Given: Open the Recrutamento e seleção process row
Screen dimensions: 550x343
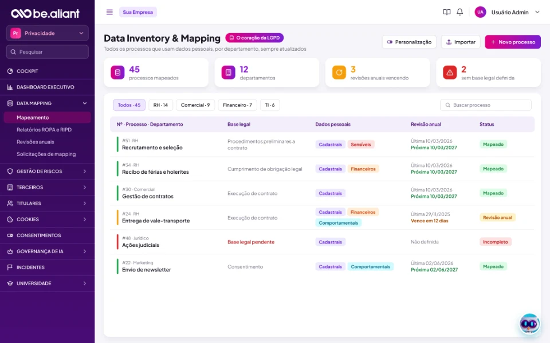Looking at the screenshot, I should point(323,144).
